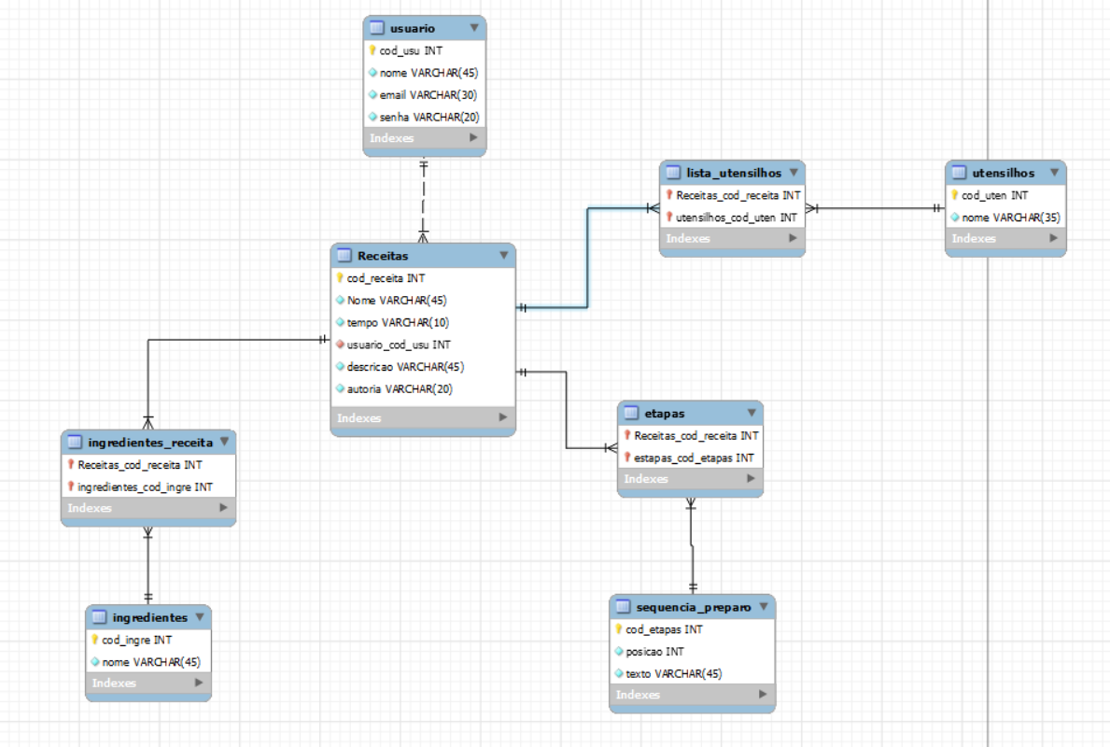
Task: Collapse the Receitas table with header arrow
Action: click(503, 255)
